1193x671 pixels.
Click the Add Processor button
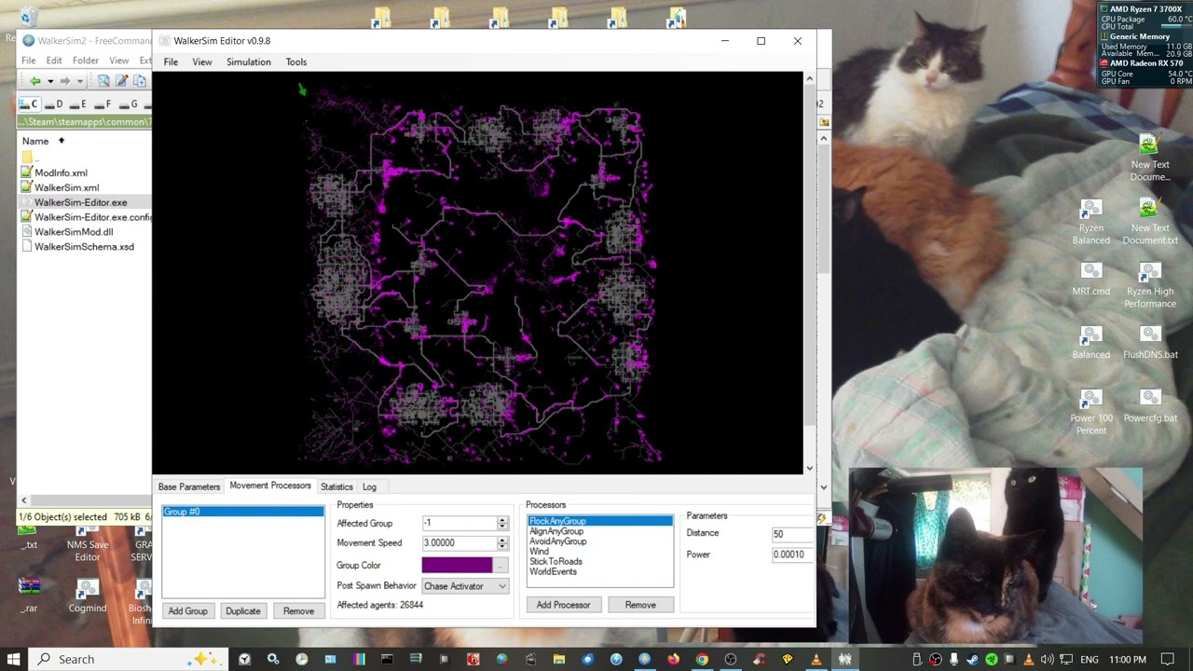564,605
